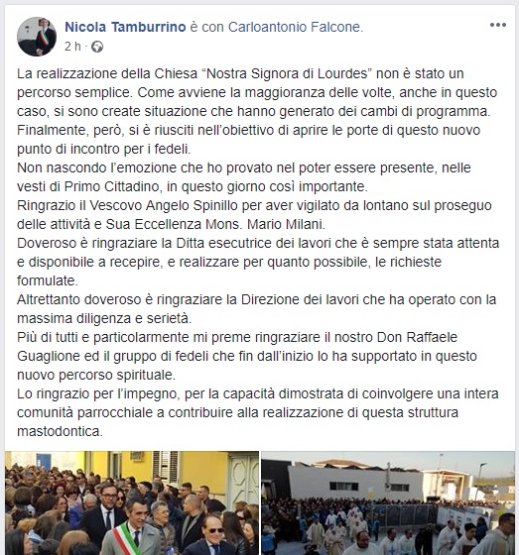The width and height of the screenshot is (519, 555).
Task: Open Carloantonio Falcone's tagged profile link
Action: coord(295,27)
